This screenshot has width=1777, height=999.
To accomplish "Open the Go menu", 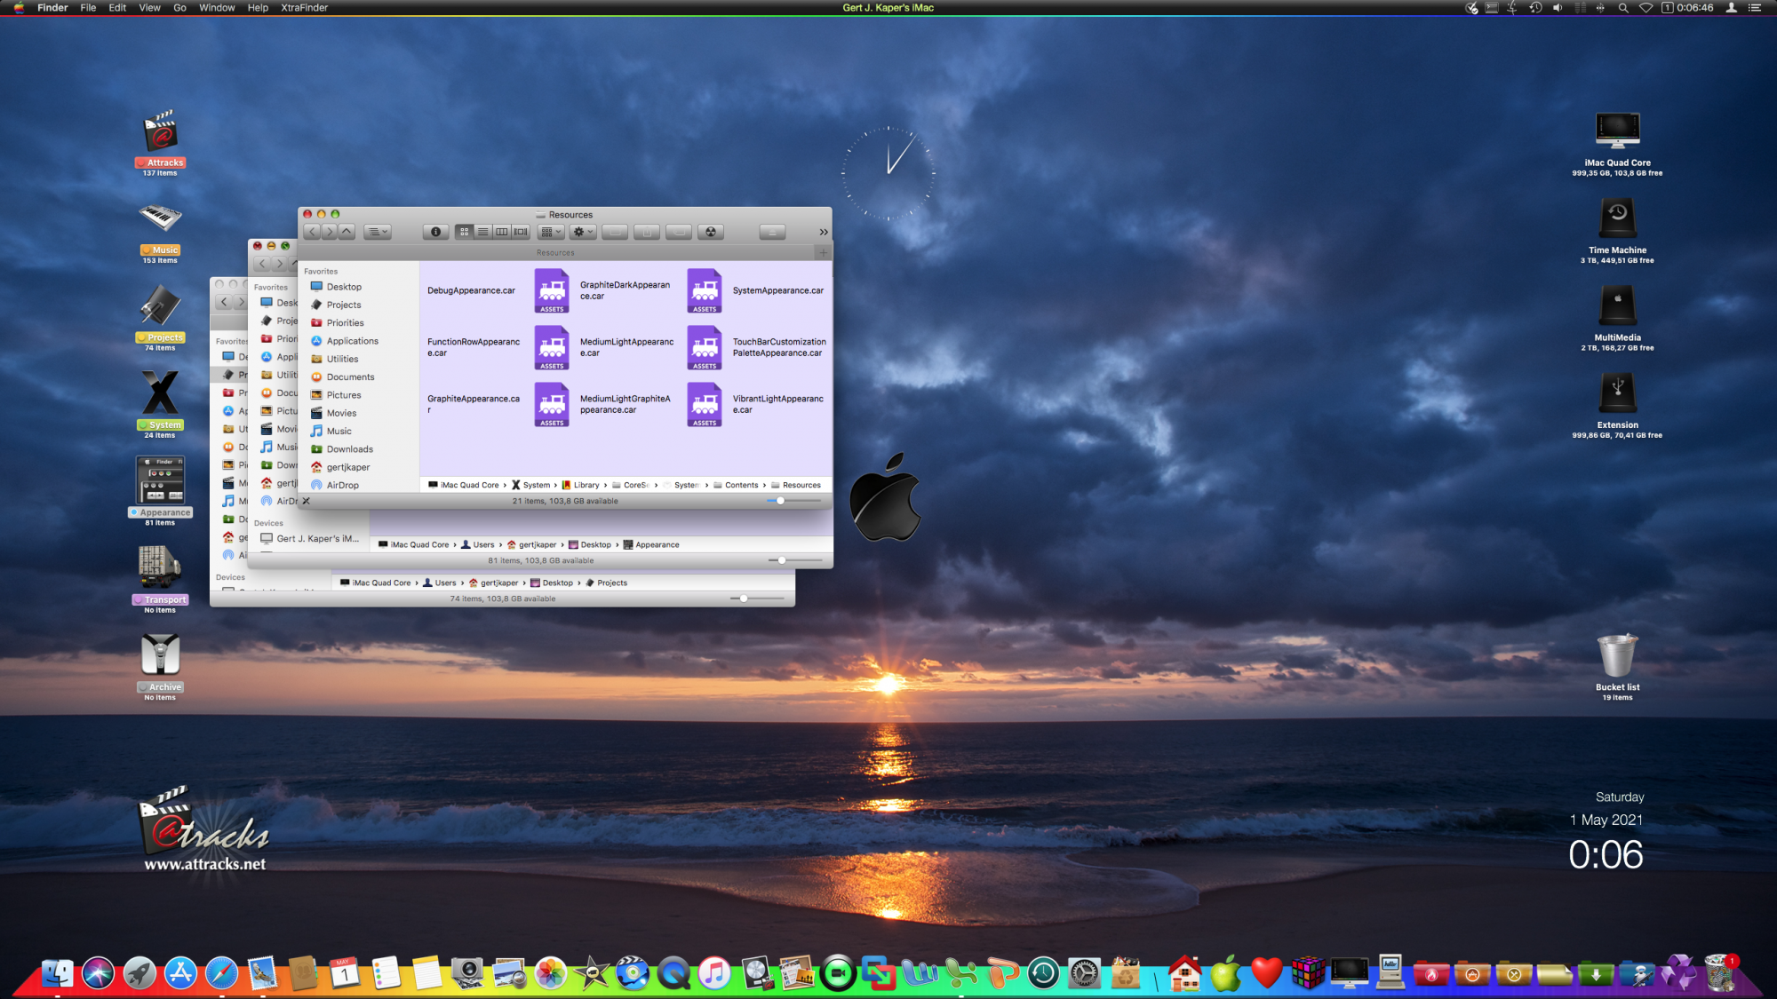I will coord(179,8).
